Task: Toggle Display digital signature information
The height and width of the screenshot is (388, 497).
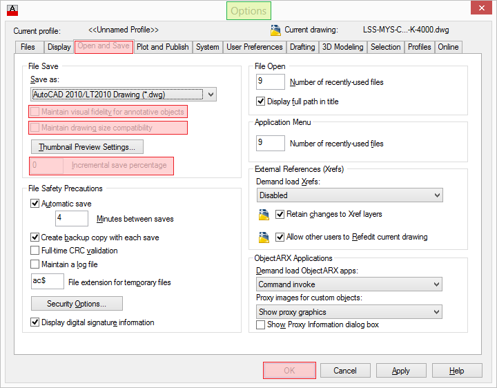Action: [x=35, y=322]
